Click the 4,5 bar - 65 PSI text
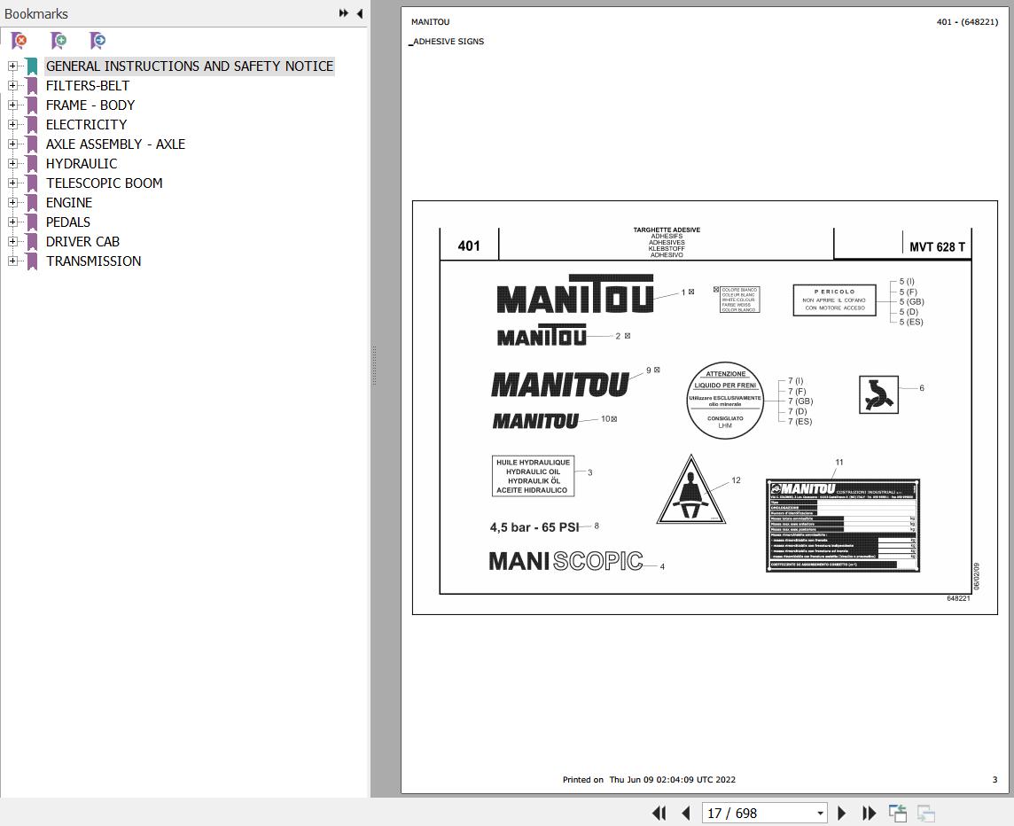Screen dimensions: 1014x826 (534, 527)
